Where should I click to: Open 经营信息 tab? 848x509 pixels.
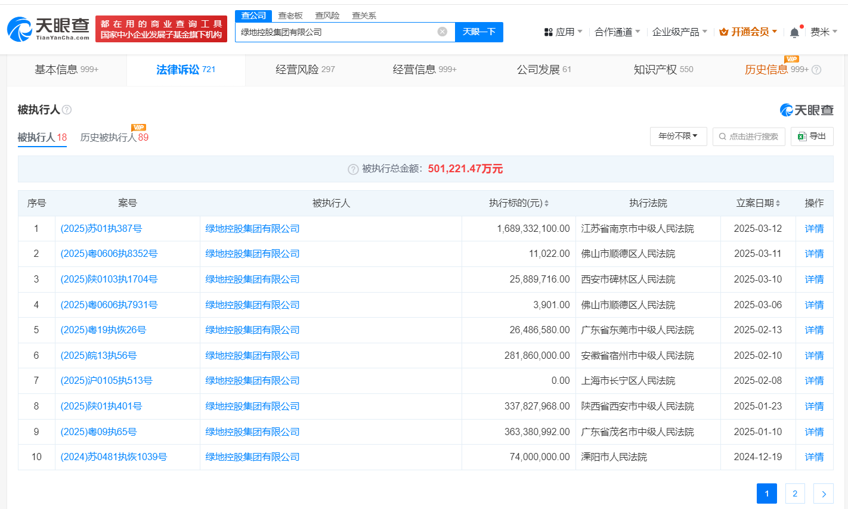coord(425,70)
